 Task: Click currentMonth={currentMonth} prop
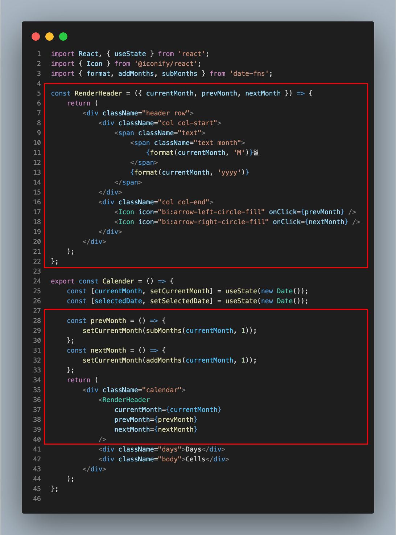click(x=168, y=409)
